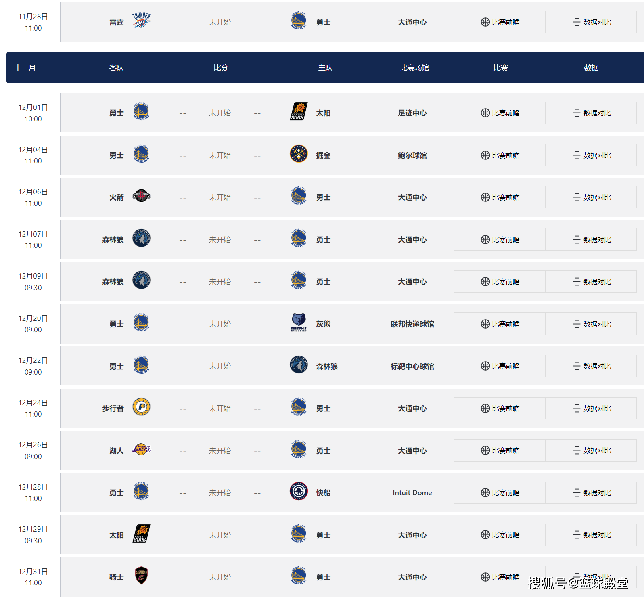Open 数据对比 for 12月29日 Suns game
The height and width of the screenshot is (597, 644).
click(591, 535)
